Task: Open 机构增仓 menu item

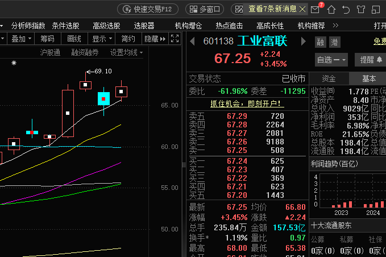Action: [x=188, y=26]
